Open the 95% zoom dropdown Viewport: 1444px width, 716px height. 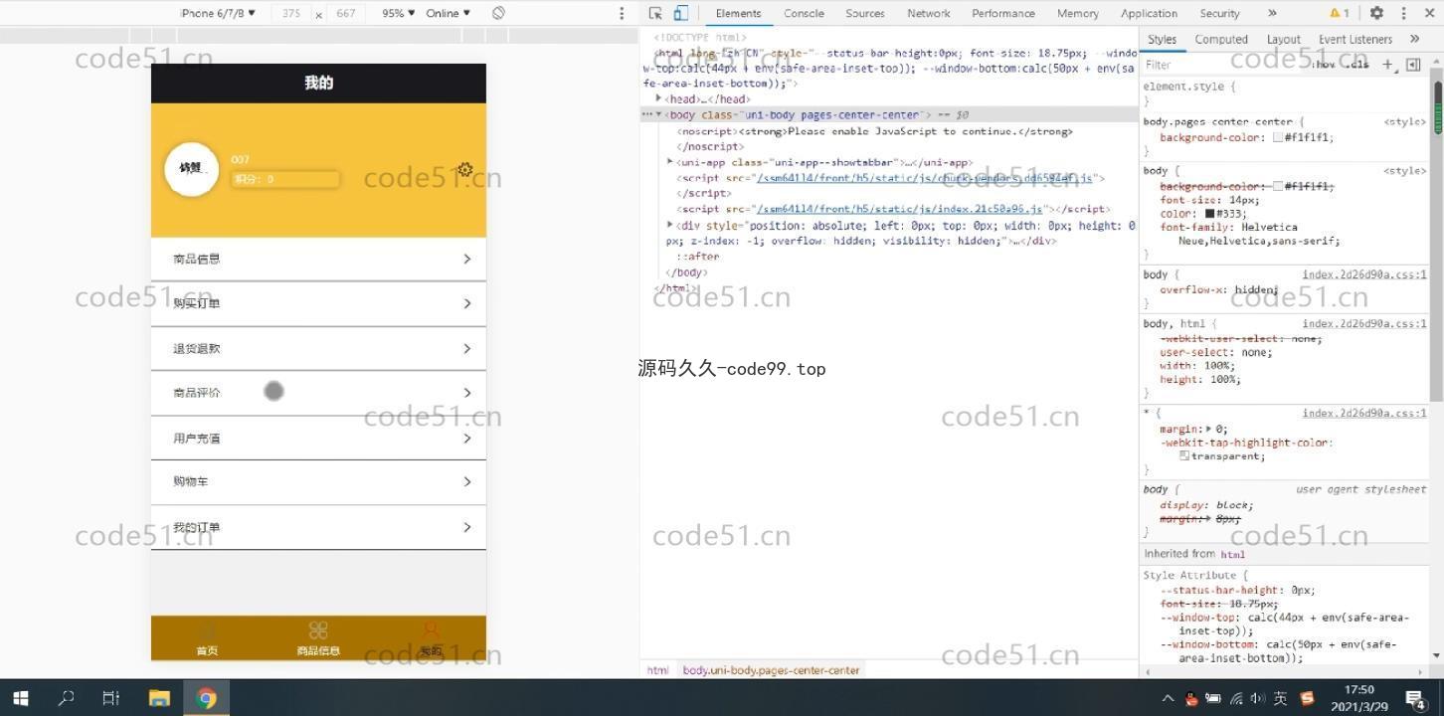399,13
